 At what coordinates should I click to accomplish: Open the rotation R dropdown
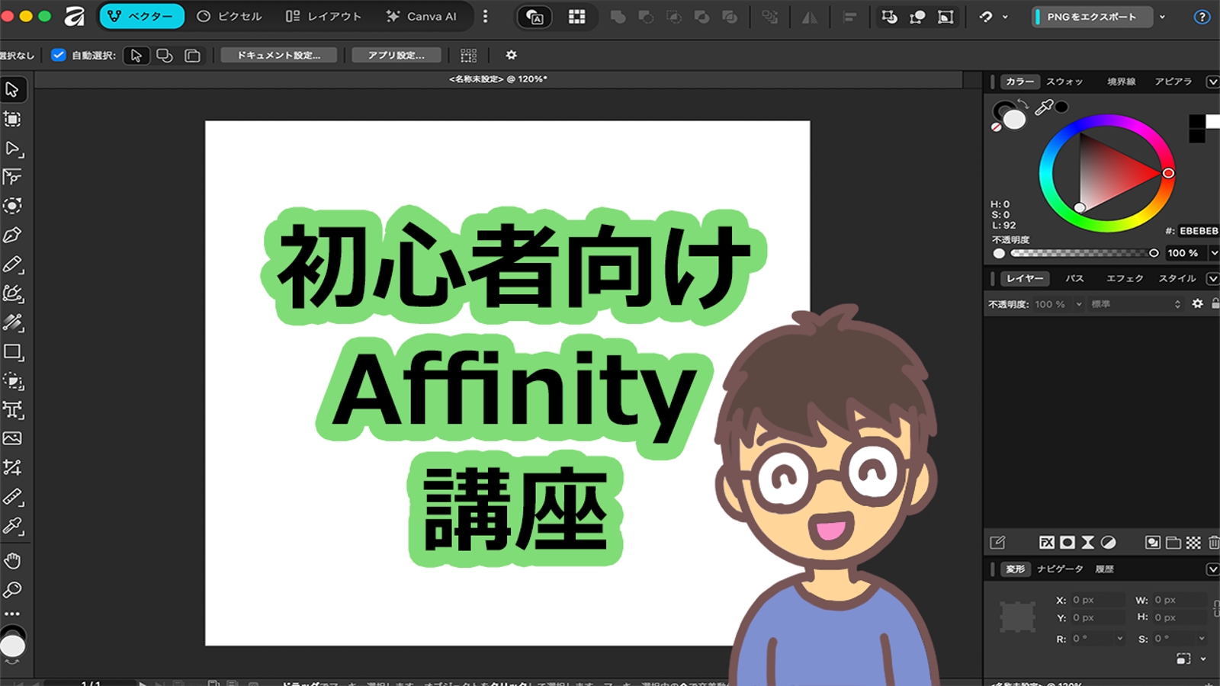click(1119, 639)
